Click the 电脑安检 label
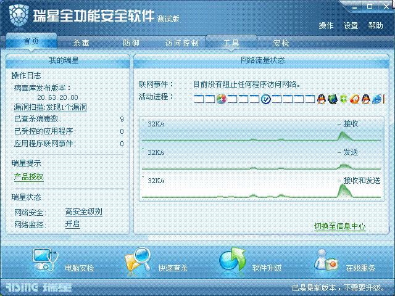The width and height of the screenshot is (395, 296). (80, 268)
